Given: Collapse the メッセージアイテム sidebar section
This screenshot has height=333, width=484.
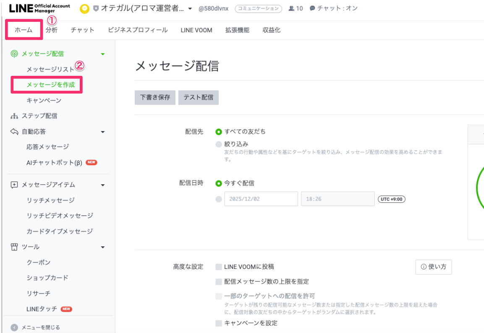Looking at the screenshot, I should pos(103,185).
